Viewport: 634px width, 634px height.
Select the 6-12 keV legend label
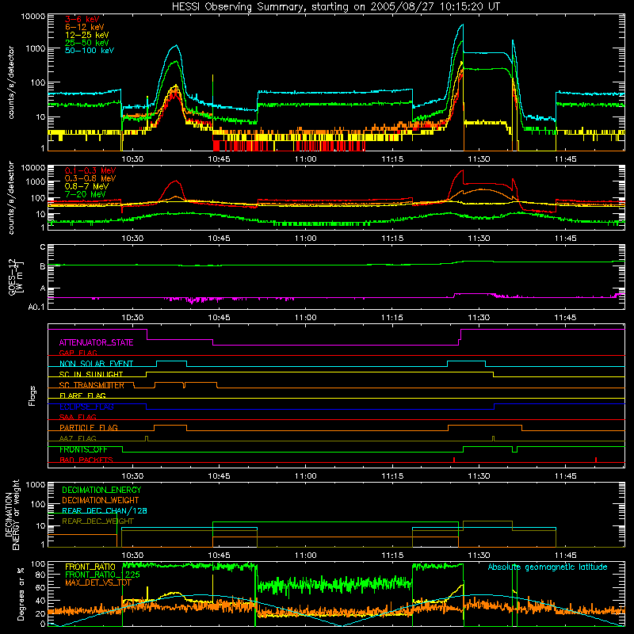(x=85, y=27)
